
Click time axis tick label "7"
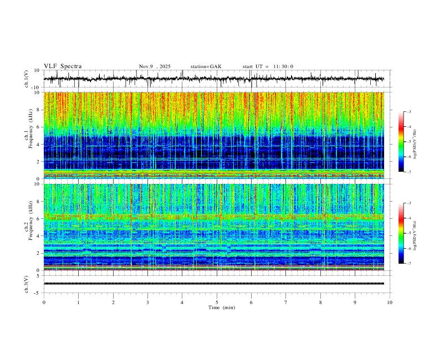click(x=286, y=302)
